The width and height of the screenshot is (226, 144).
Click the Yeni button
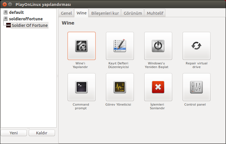click(x=14, y=133)
